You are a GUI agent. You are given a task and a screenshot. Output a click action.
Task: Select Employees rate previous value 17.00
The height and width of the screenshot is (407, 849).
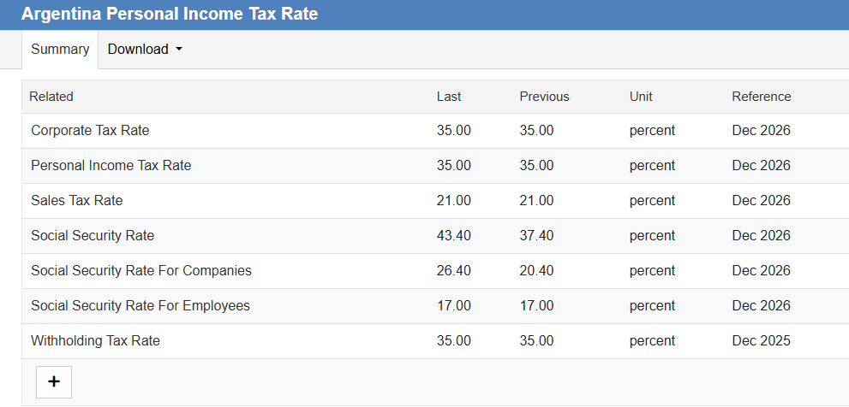[x=536, y=305]
